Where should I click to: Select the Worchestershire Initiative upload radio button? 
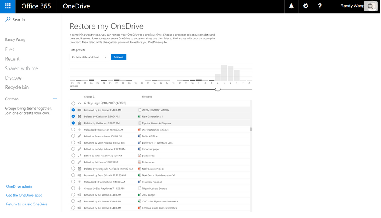tap(73, 130)
